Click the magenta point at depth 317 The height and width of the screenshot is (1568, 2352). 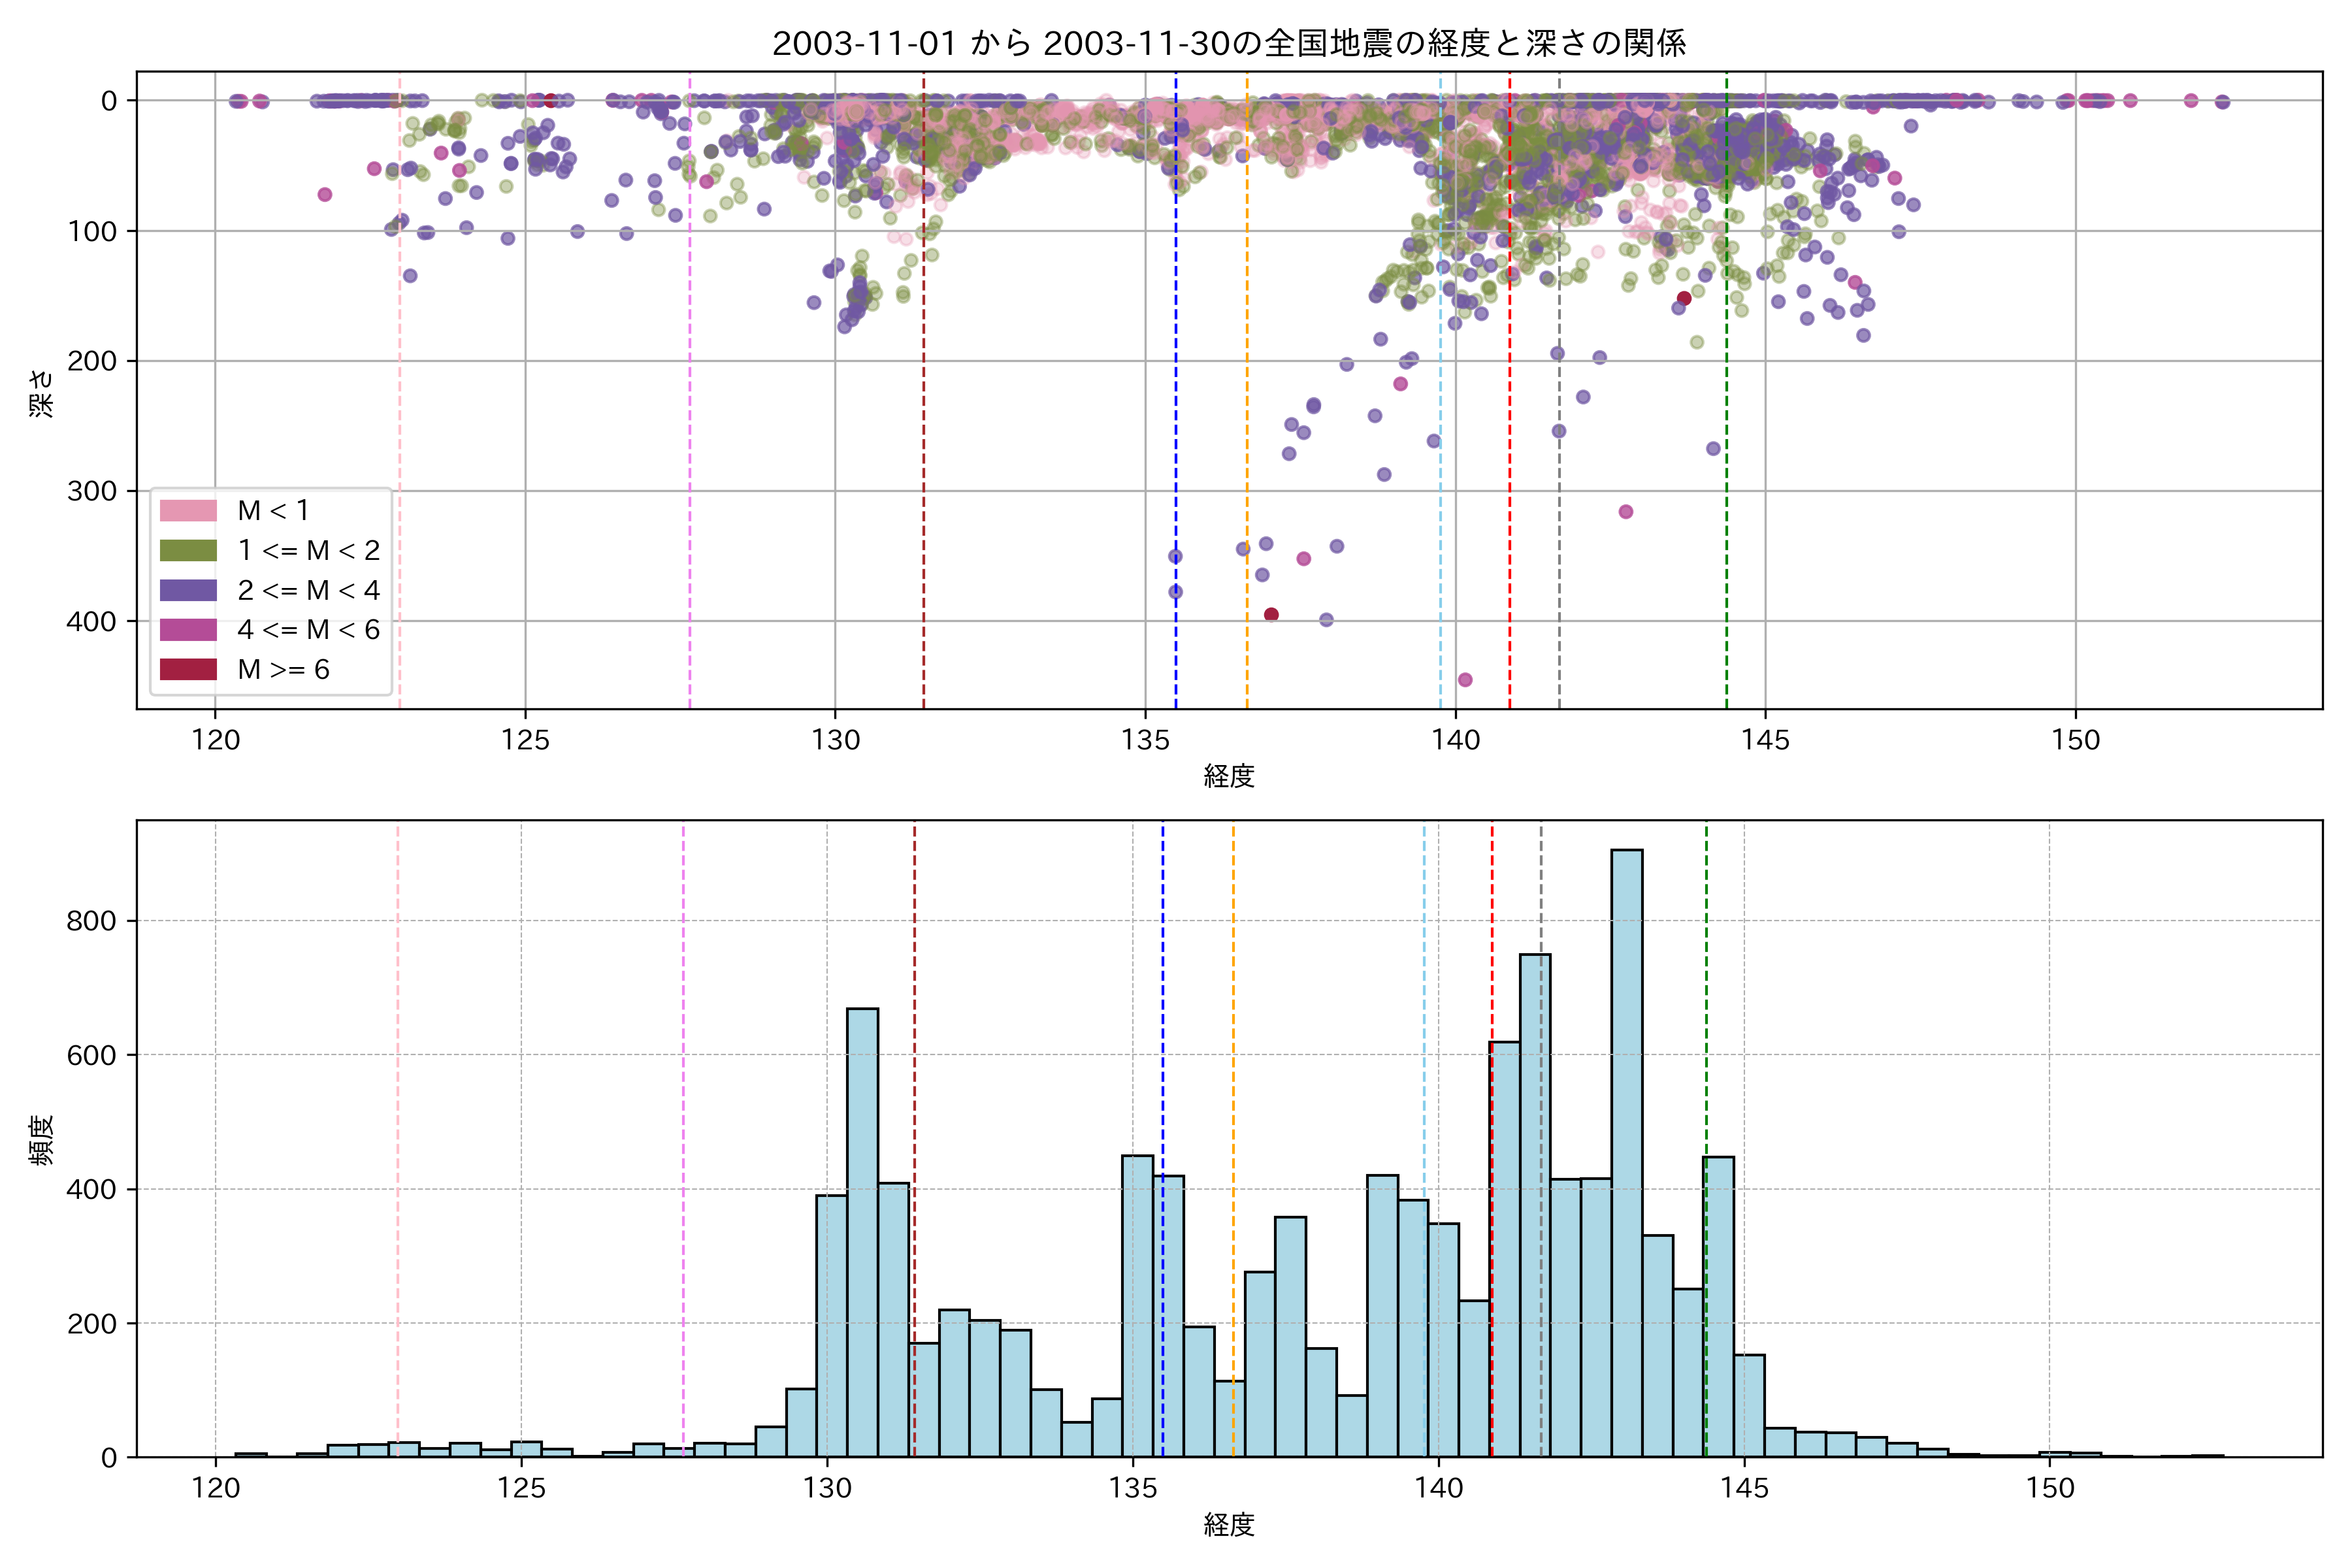1626,512
